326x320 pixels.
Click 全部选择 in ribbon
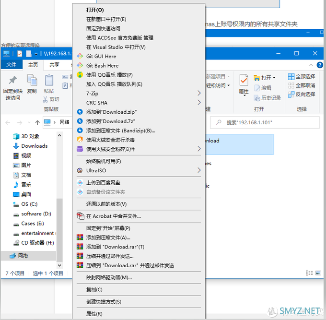(302, 77)
